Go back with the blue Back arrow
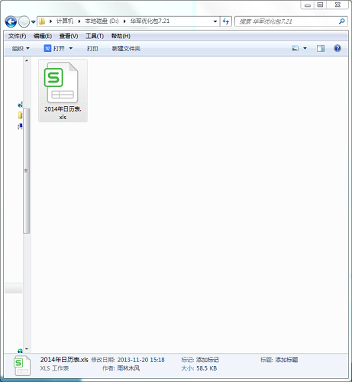Screen dimensions: 352x382 coord(11,21)
